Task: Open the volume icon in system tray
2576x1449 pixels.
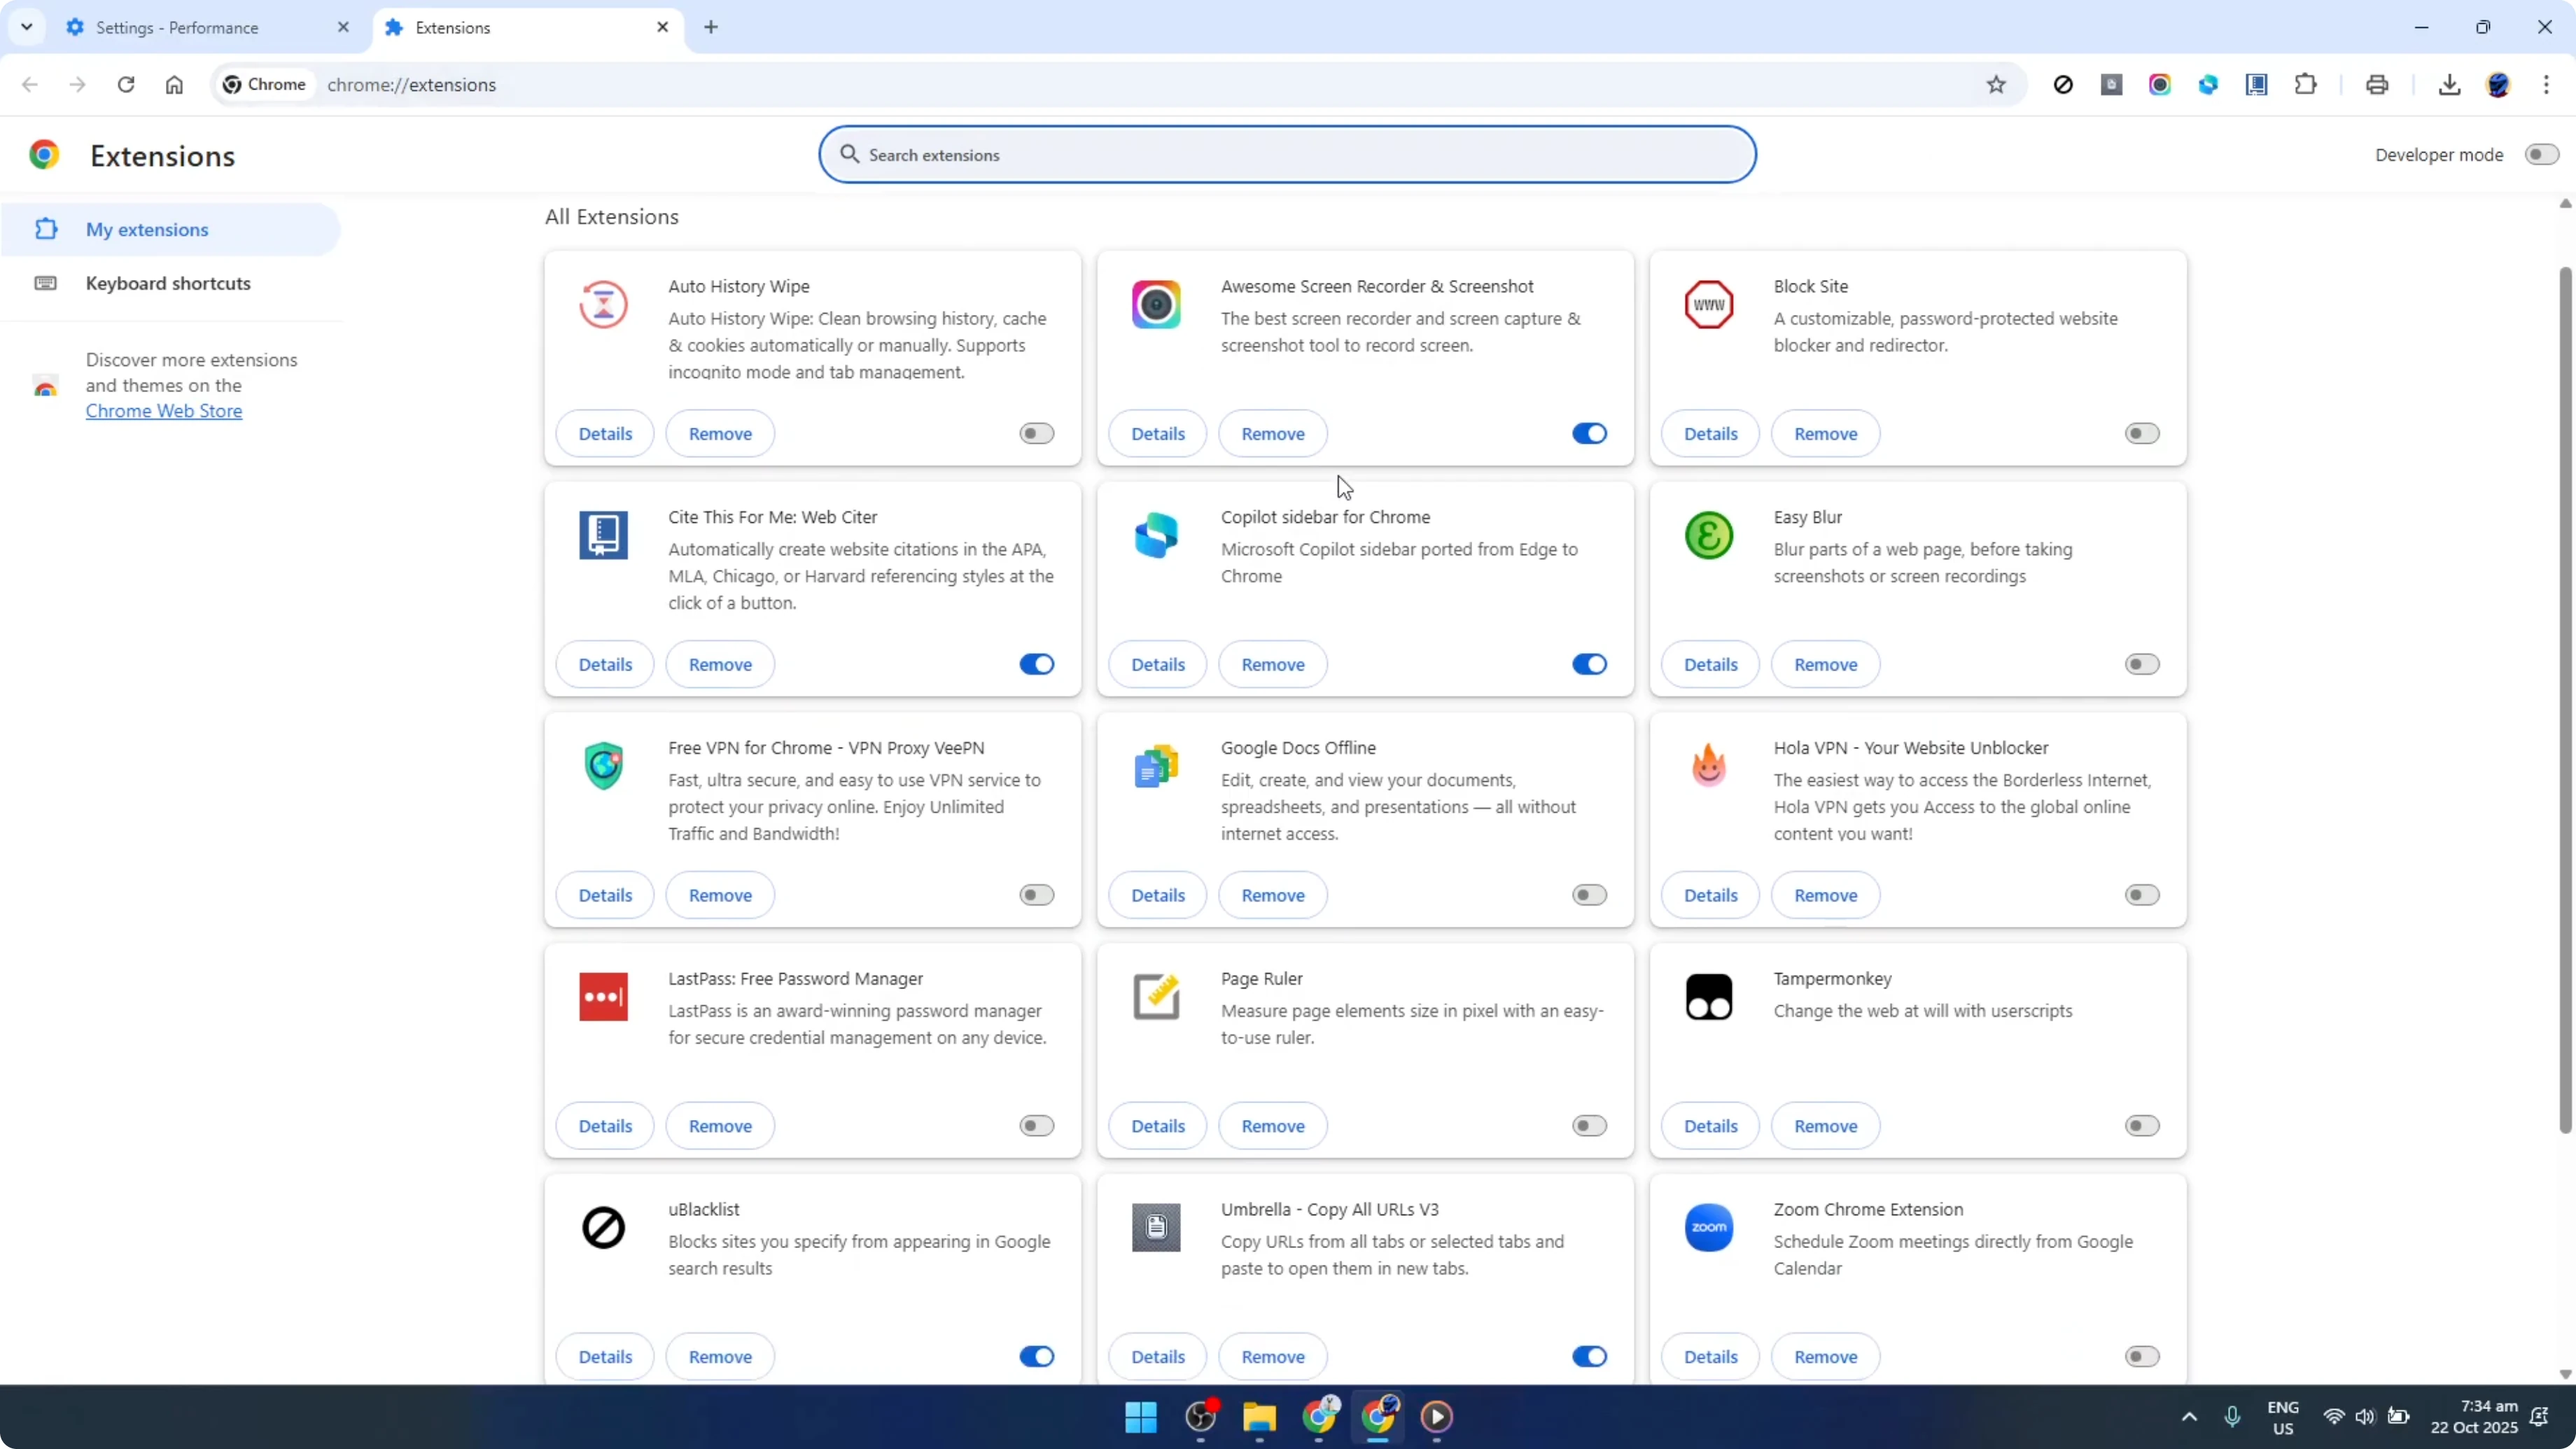Action: tap(2365, 1417)
